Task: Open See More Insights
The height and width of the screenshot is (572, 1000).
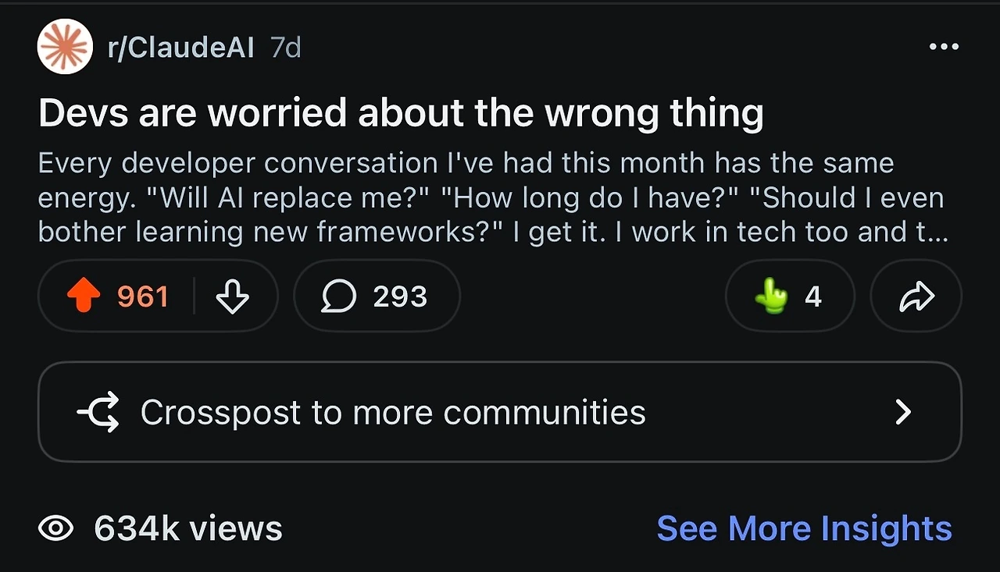Action: (x=805, y=528)
